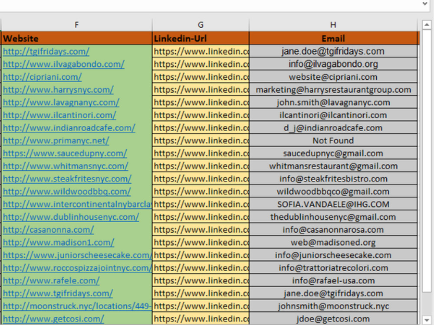The image size is (434, 325).
Task: Select the Email header cell
Action: [x=334, y=38]
